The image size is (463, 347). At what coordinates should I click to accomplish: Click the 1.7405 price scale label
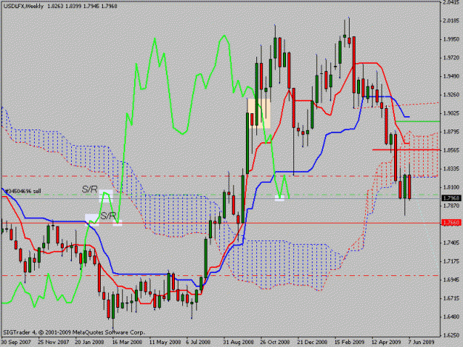click(452, 243)
